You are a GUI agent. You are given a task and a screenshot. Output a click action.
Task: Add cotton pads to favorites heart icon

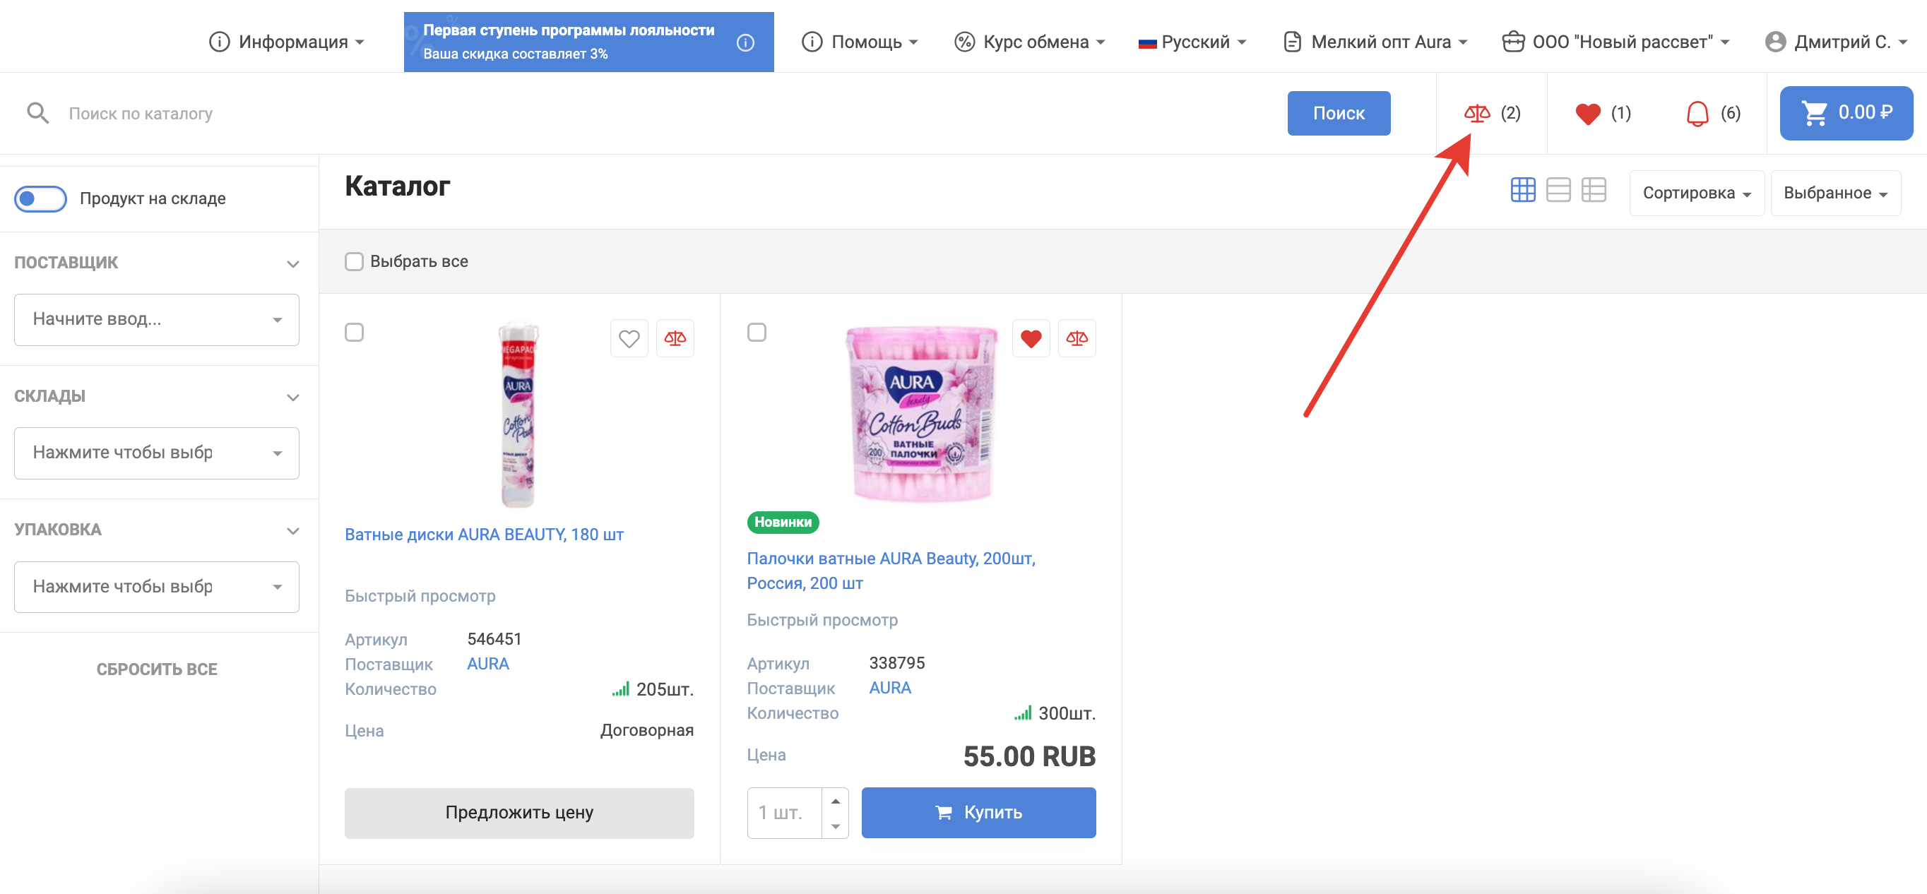(629, 339)
